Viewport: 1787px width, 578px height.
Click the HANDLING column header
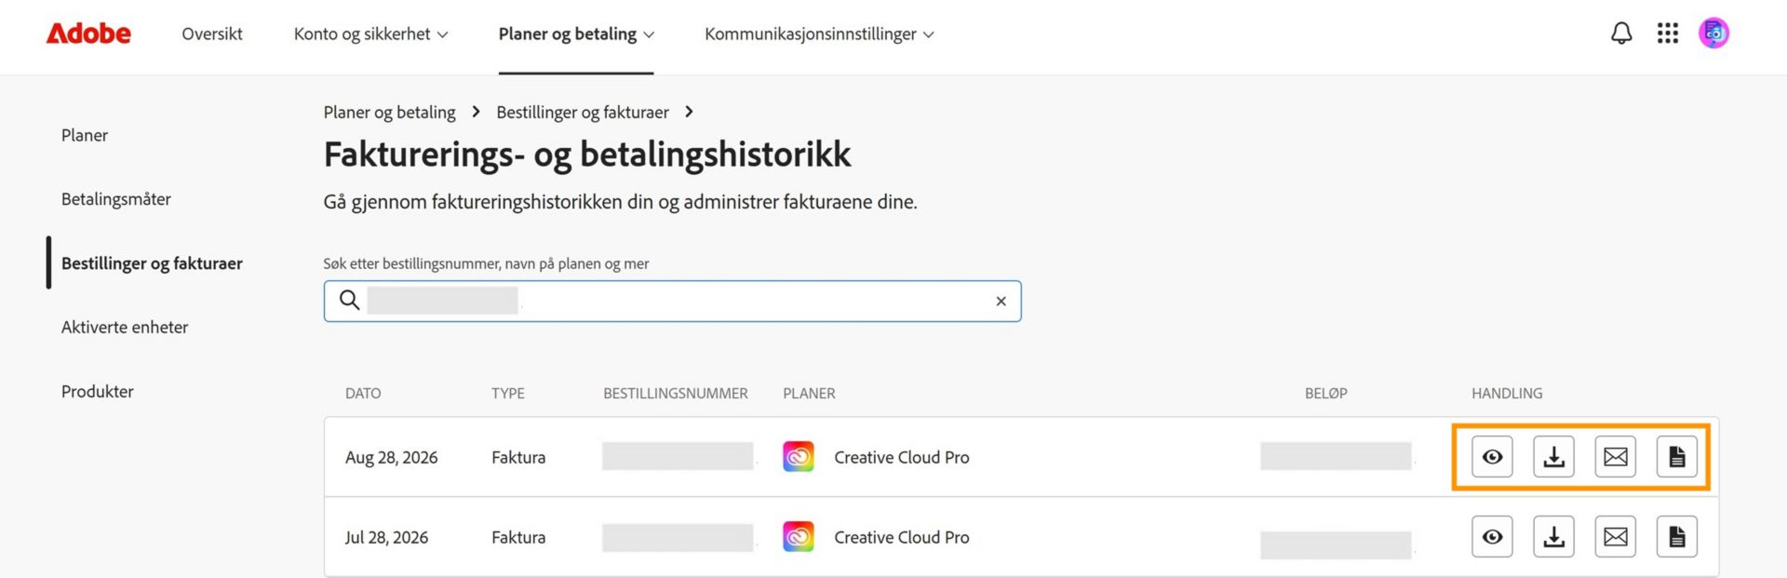click(1507, 394)
